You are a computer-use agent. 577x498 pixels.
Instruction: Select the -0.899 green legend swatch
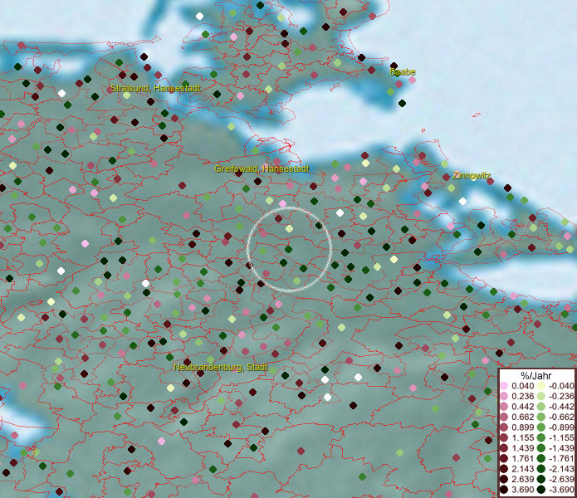coord(541,427)
